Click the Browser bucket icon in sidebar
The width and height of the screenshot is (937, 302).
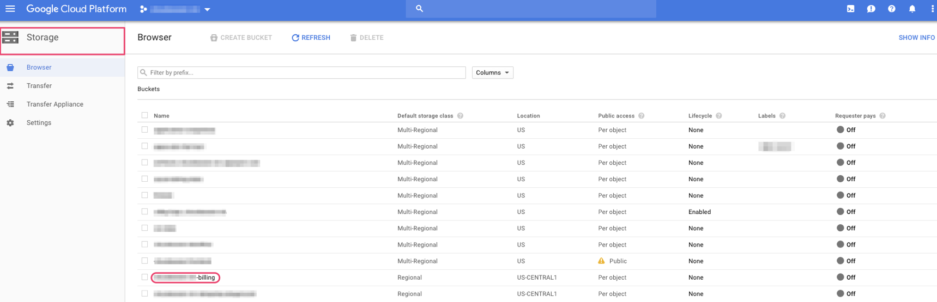pyautogui.click(x=10, y=67)
